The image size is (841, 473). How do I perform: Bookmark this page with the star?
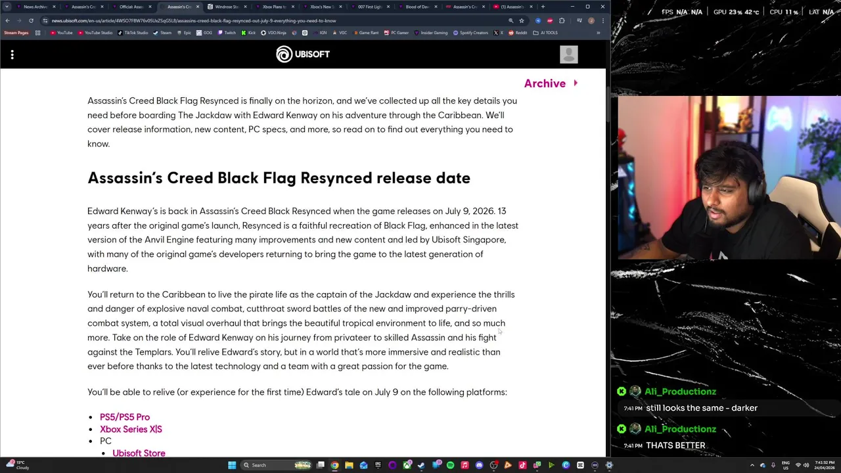pyautogui.click(x=522, y=20)
